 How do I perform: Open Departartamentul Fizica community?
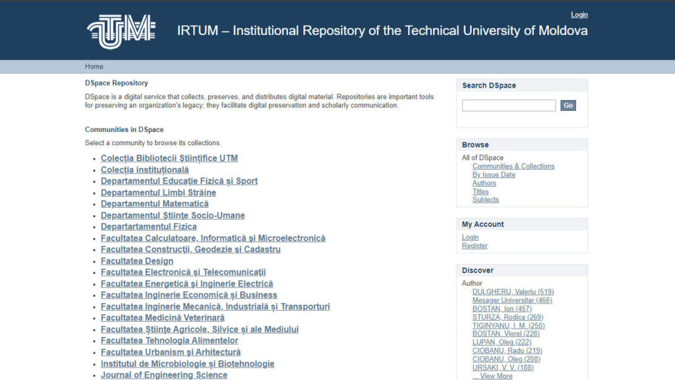148,227
